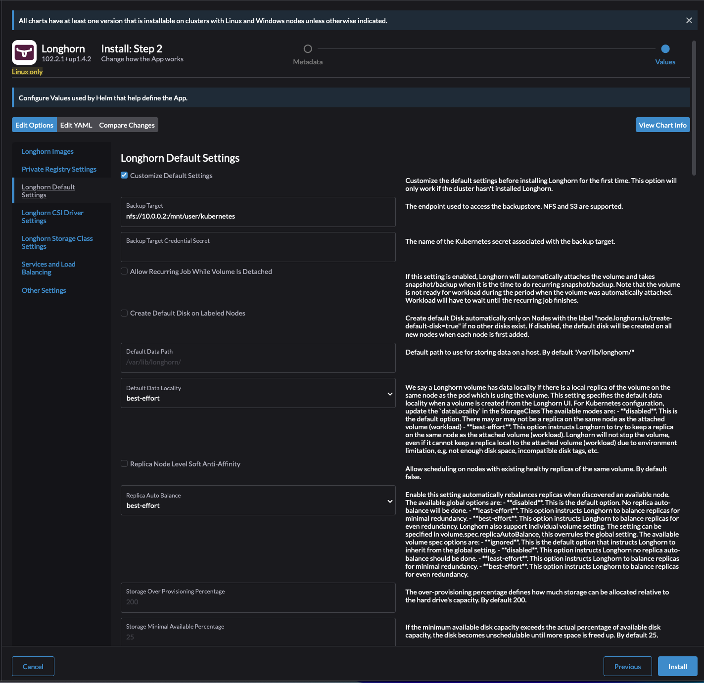
Task: Expand the Replica Auto Balance dropdown
Action: (x=258, y=501)
